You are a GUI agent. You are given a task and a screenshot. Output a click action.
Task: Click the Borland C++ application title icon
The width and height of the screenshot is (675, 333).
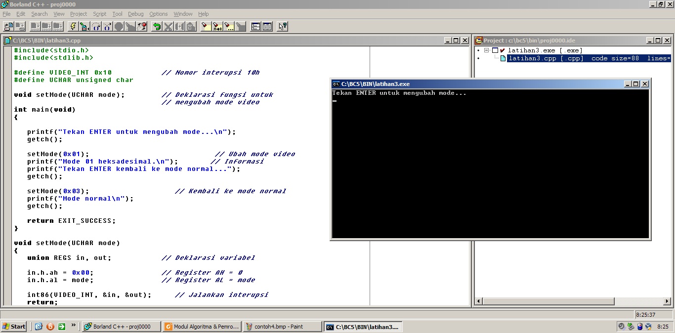[4, 4]
